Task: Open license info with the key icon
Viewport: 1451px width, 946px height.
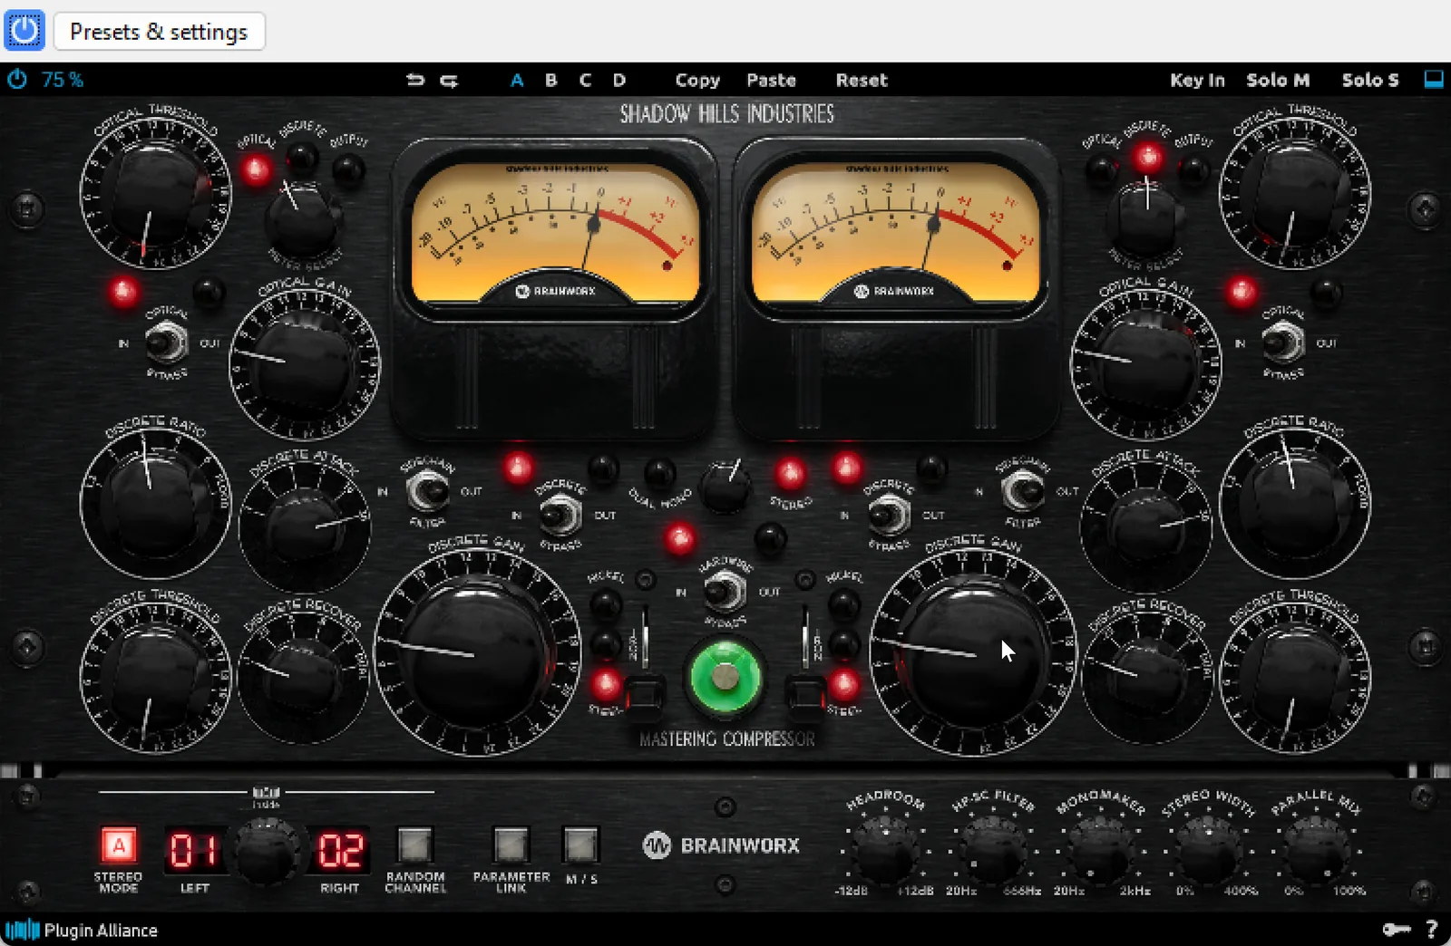Action: (1396, 929)
